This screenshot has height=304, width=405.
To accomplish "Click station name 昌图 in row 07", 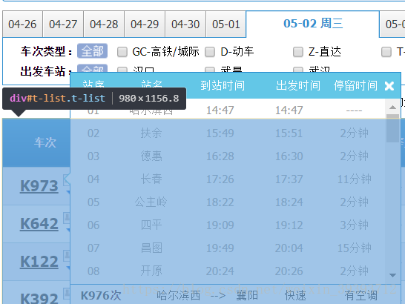I will tap(151, 248).
